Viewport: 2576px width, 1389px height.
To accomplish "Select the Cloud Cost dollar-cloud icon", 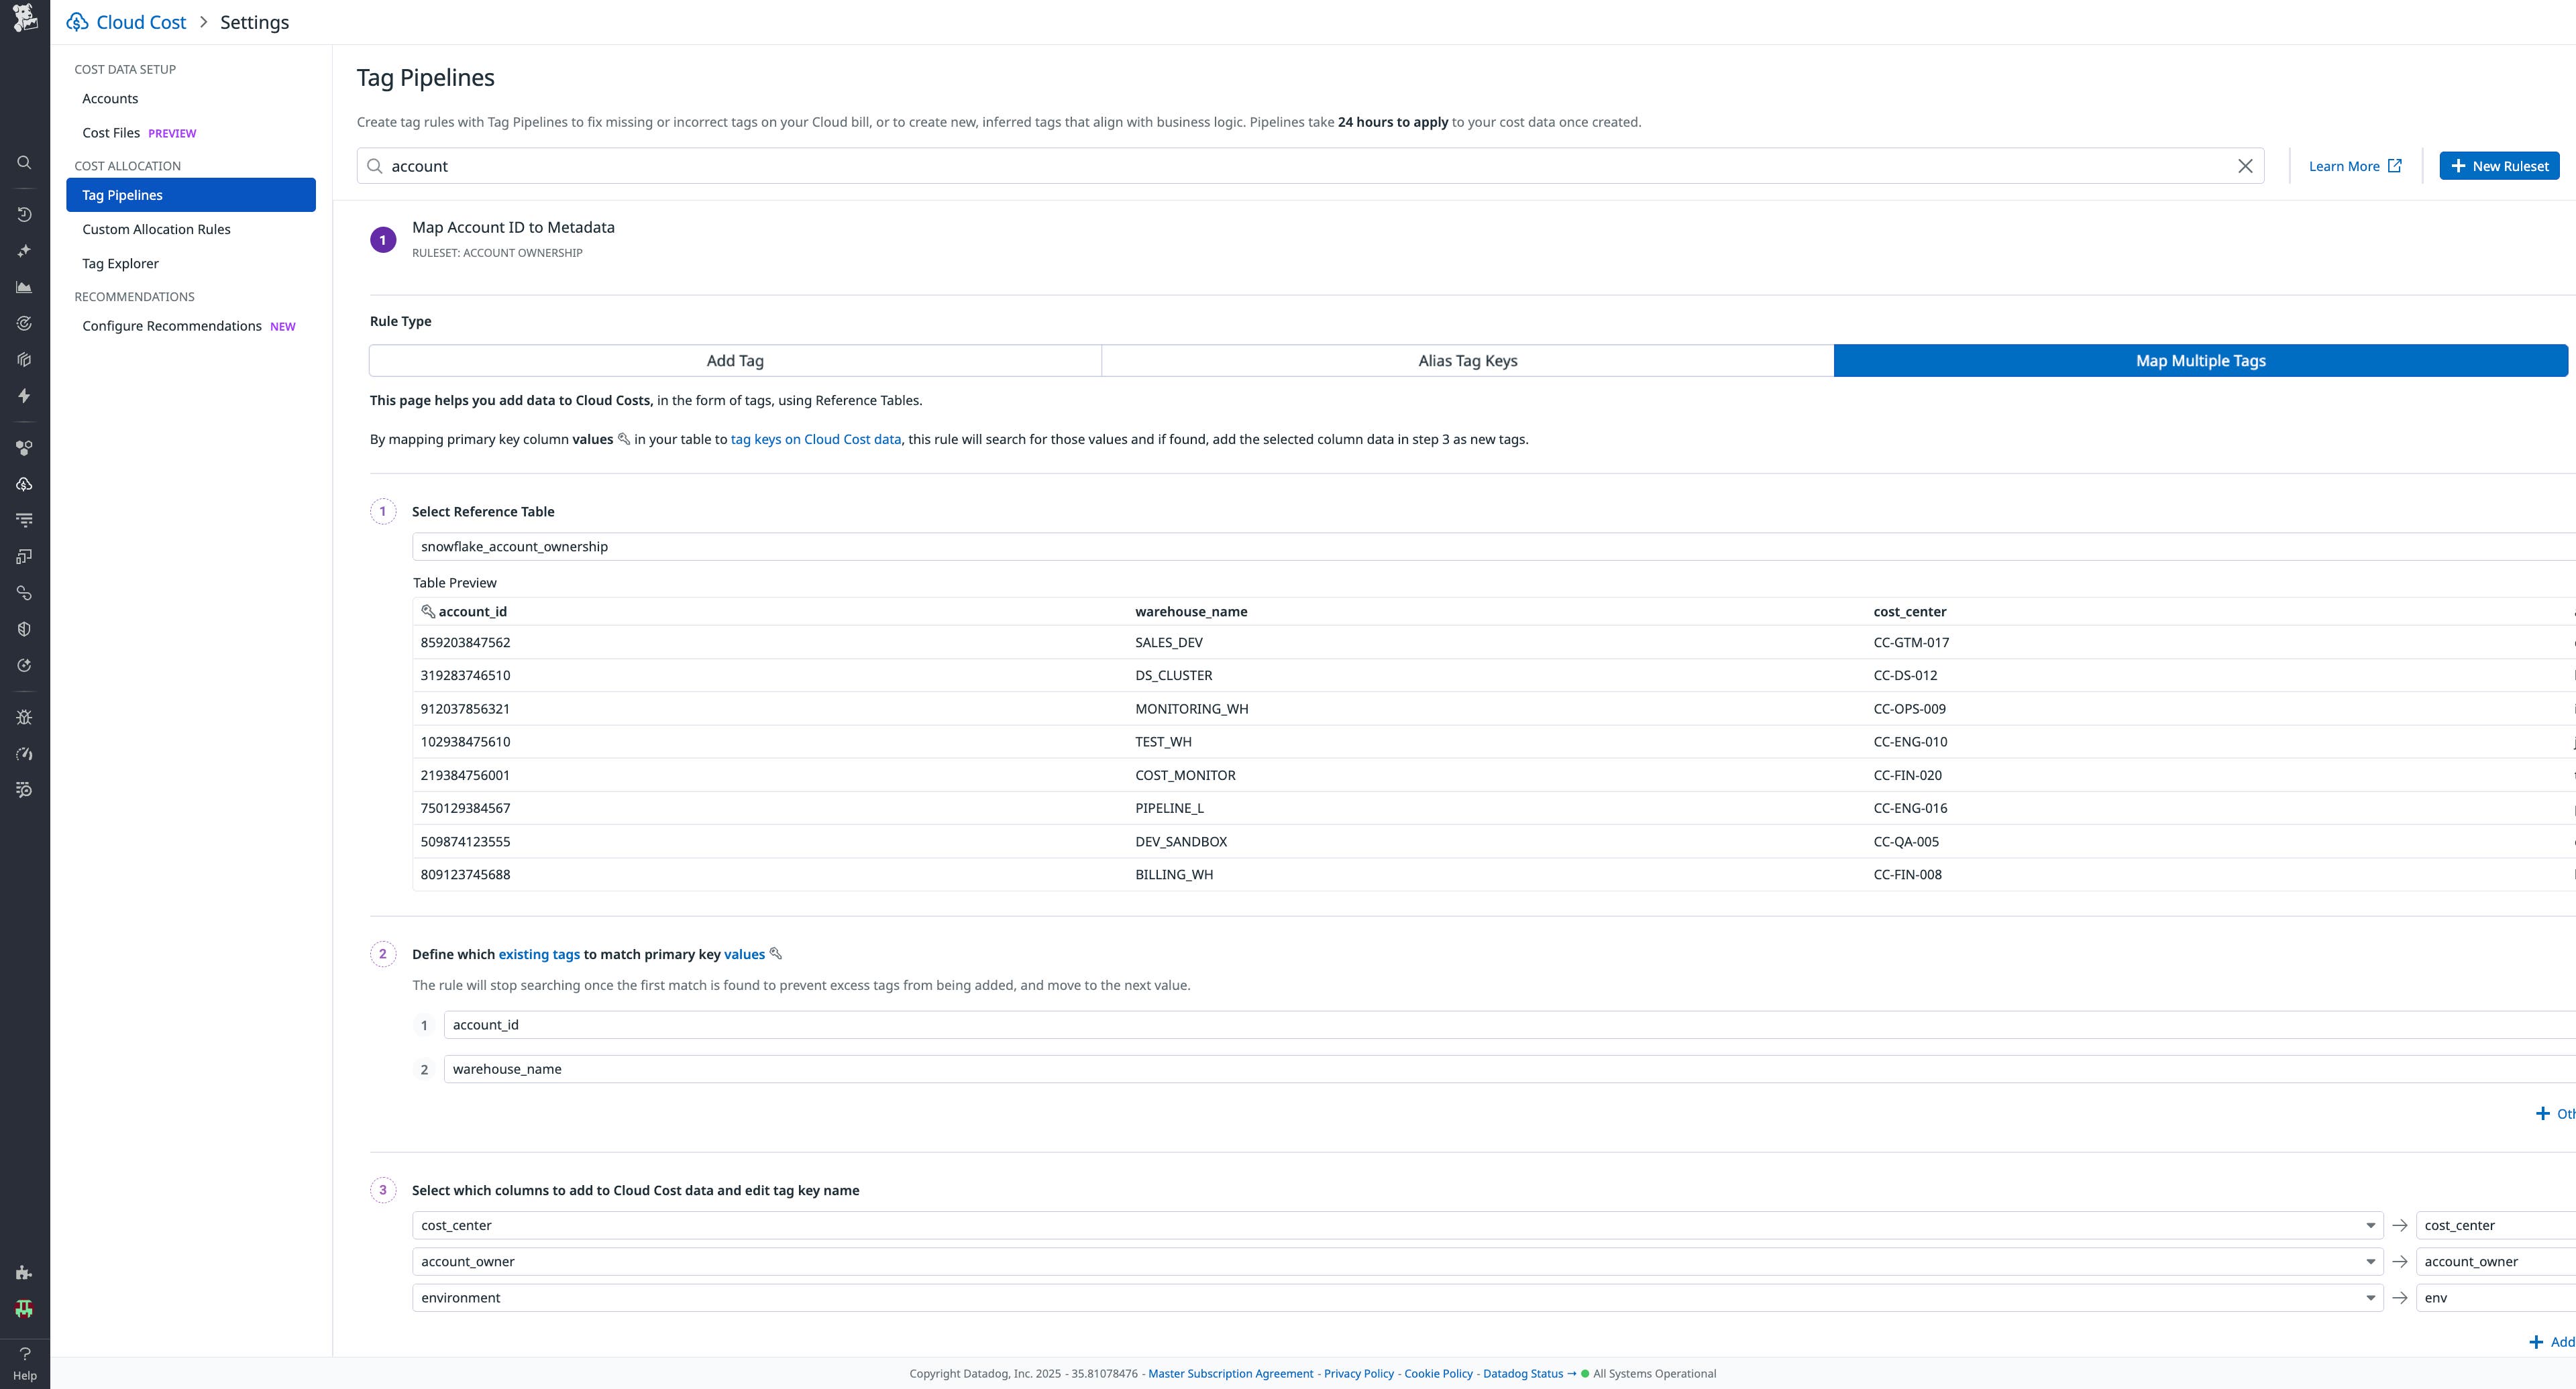I will (23, 484).
